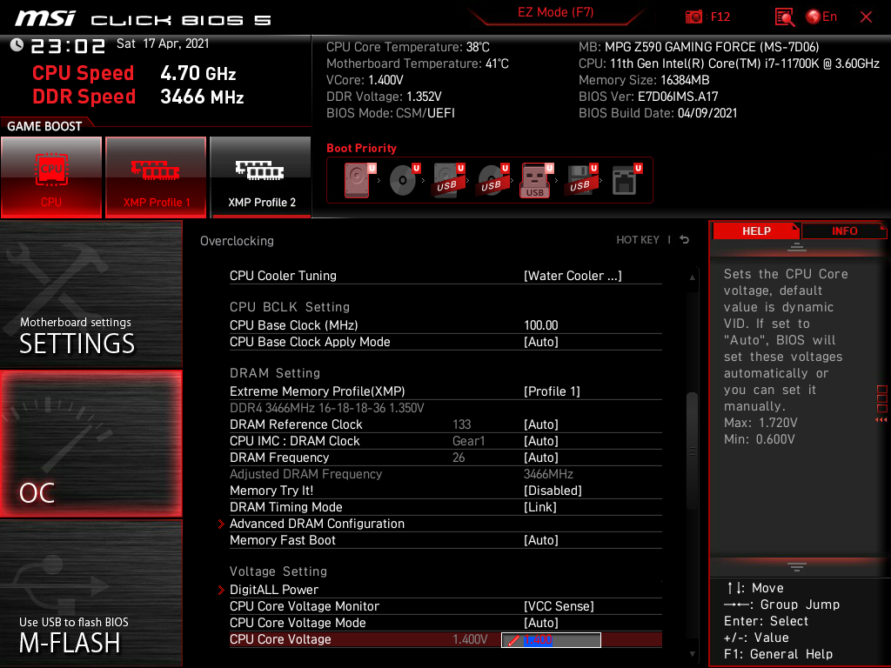Open CPU IMC : DRAM Clock dropdown

point(540,441)
